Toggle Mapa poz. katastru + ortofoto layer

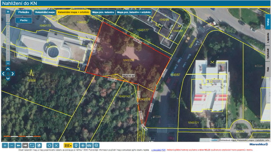[134, 12]
